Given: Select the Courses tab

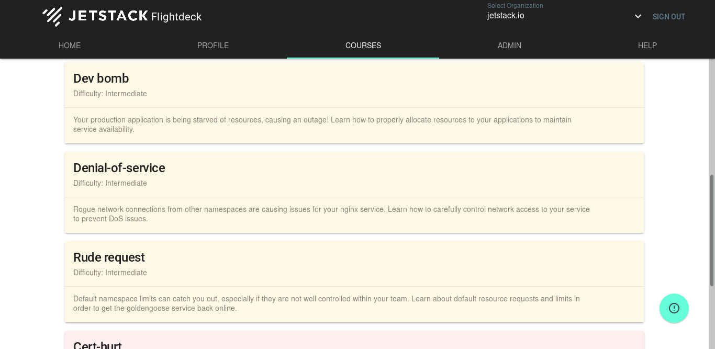Looking at the screenshot, I should click(x=363, y=46).
